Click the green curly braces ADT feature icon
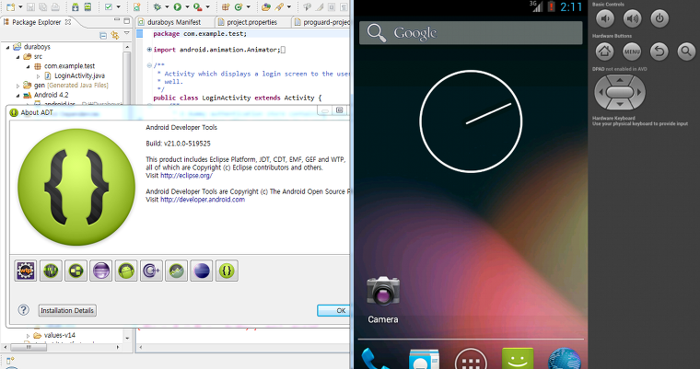The image size is (700, 369). click(227, 271)
